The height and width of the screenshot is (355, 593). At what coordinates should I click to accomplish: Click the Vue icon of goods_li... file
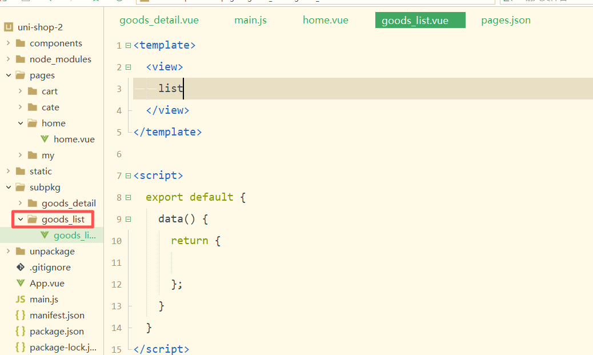click(x=45, y=235)
